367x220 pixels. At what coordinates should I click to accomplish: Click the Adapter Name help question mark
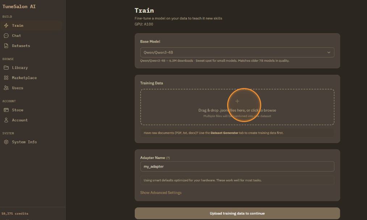coord(169,158)
